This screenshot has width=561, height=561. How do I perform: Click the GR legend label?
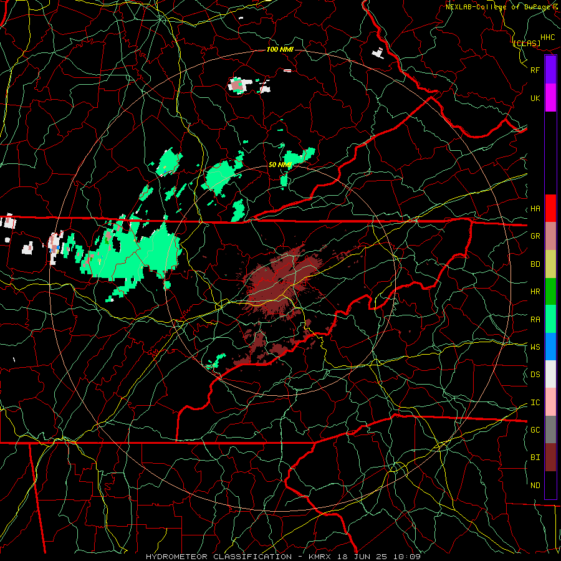pos(535,236)
